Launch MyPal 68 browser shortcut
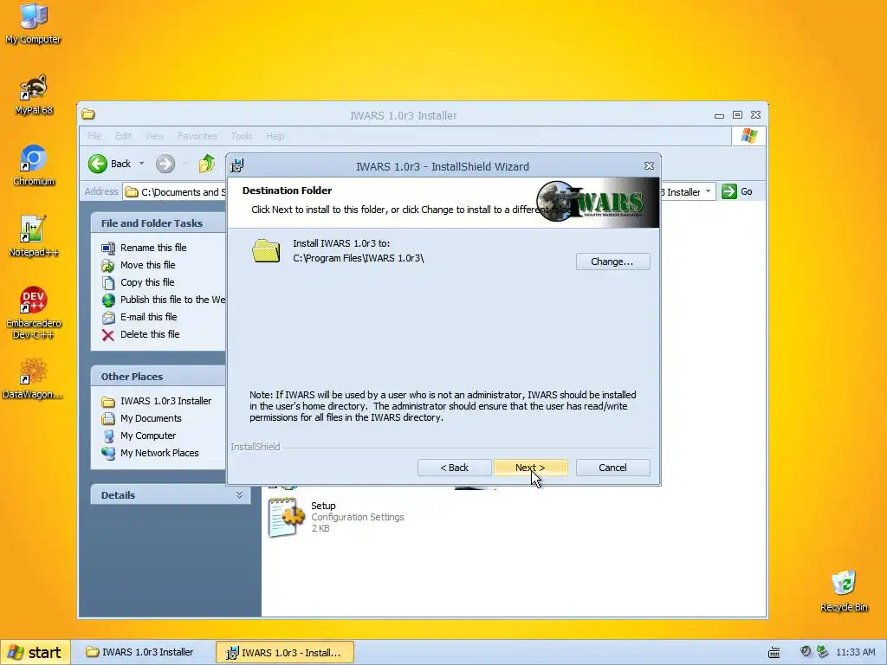 pyautogui.click(x=34, y=94)
